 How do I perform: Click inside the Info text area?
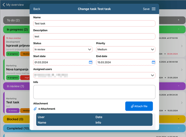point(94,92)
